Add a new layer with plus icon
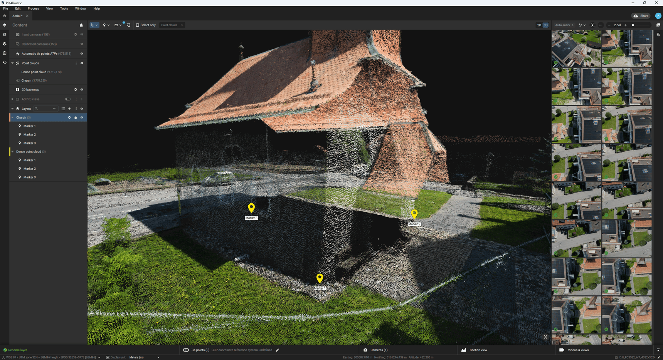The height and width of the screenshot is (360, 663). coord(69,109)
